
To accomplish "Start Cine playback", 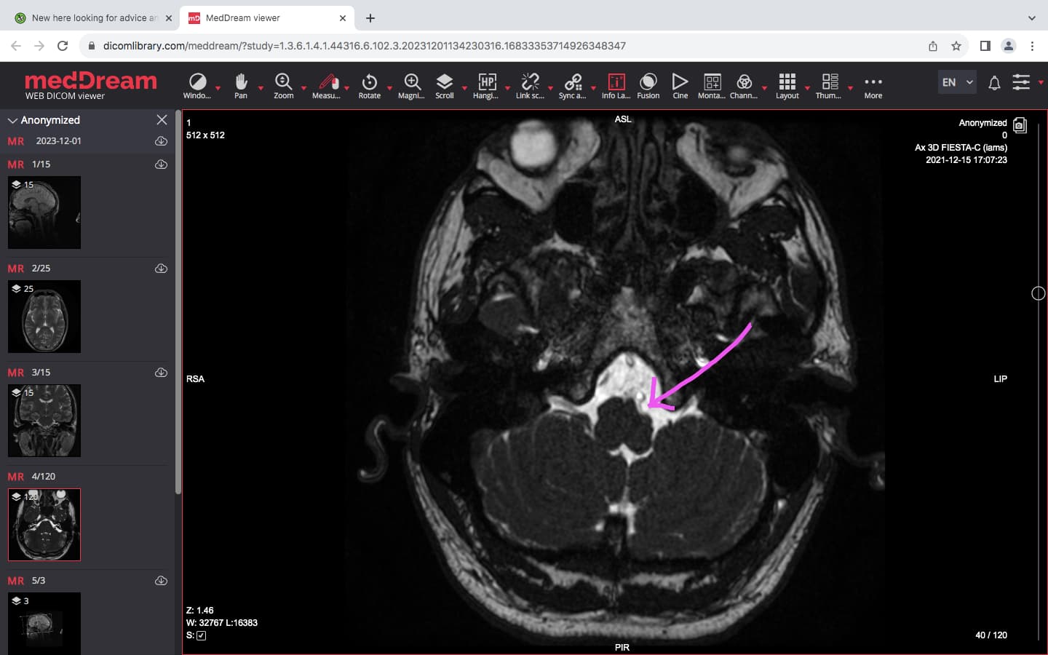I will [680, 85].
